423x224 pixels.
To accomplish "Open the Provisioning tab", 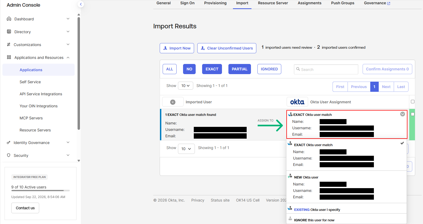I will pyautogui.click(x=215, y=3).
